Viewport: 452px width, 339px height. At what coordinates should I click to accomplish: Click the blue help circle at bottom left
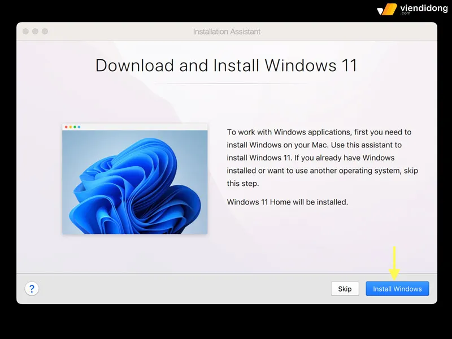click(x=32, y=289)
